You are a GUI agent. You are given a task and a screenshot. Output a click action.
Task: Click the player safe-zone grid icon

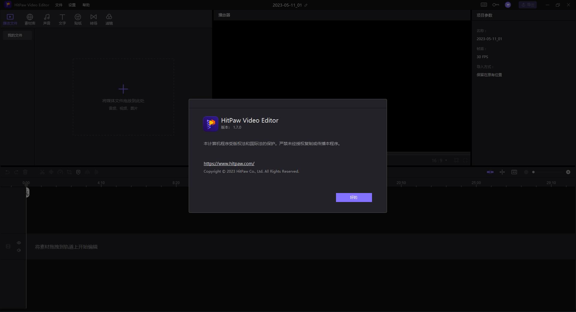pyautogui.click(x=456, y=160)
